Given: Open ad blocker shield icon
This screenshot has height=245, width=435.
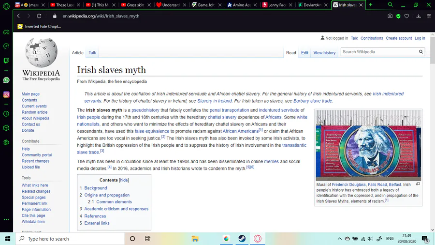Looking at the screenshot, I should [x=398, y=16].
